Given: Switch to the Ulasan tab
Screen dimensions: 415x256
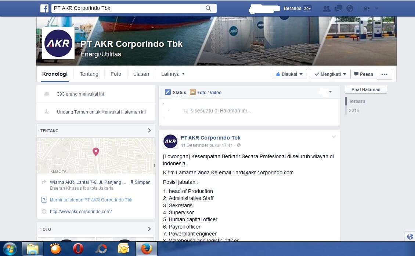Looking at the screenshot, I should coord(141,74).
